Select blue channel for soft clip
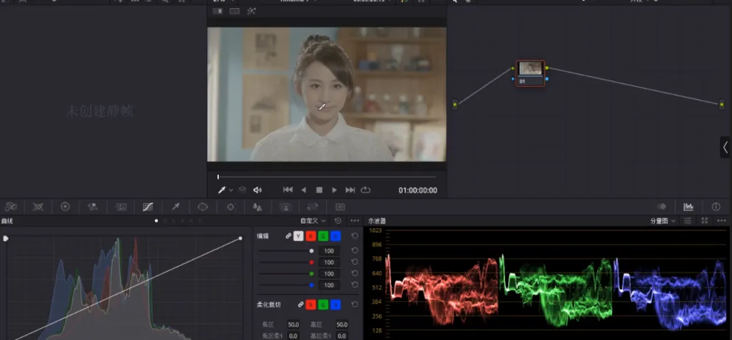The height and width of the screenshot is (340, 732). tap(335, 305)
